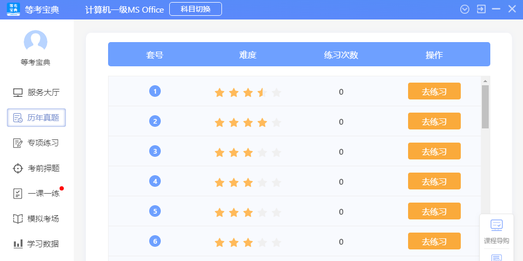This screenshot has width=523, height=261.
Task: Click the set number 3 badge
Action: click(155, 151)
